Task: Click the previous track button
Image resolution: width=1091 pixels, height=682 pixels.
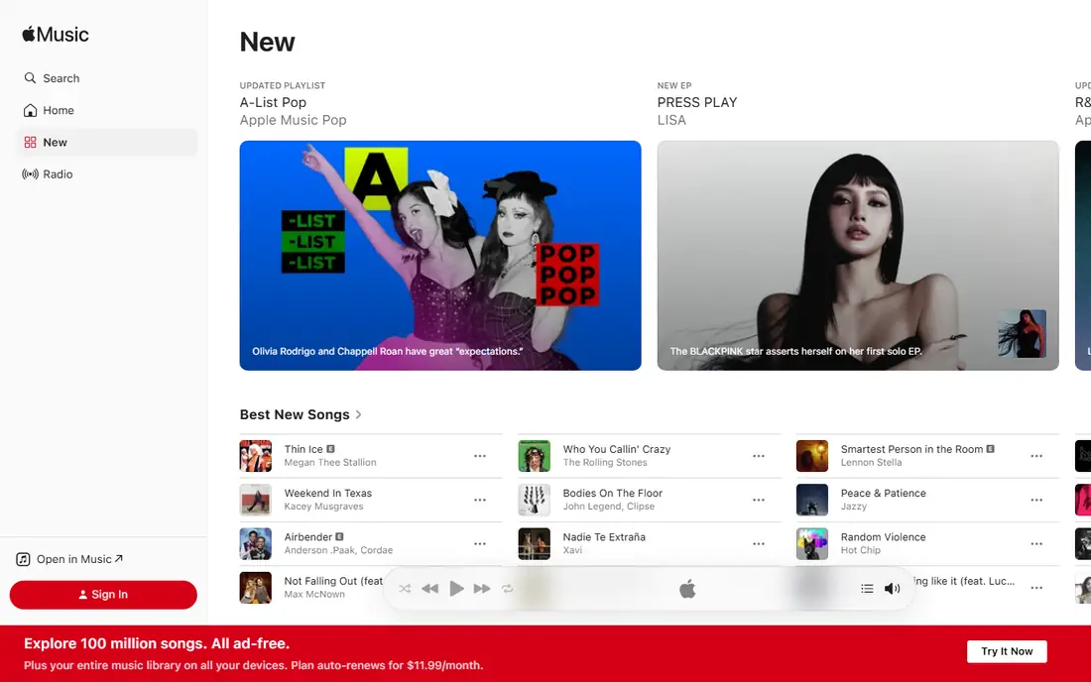Action: coord(430,588)
